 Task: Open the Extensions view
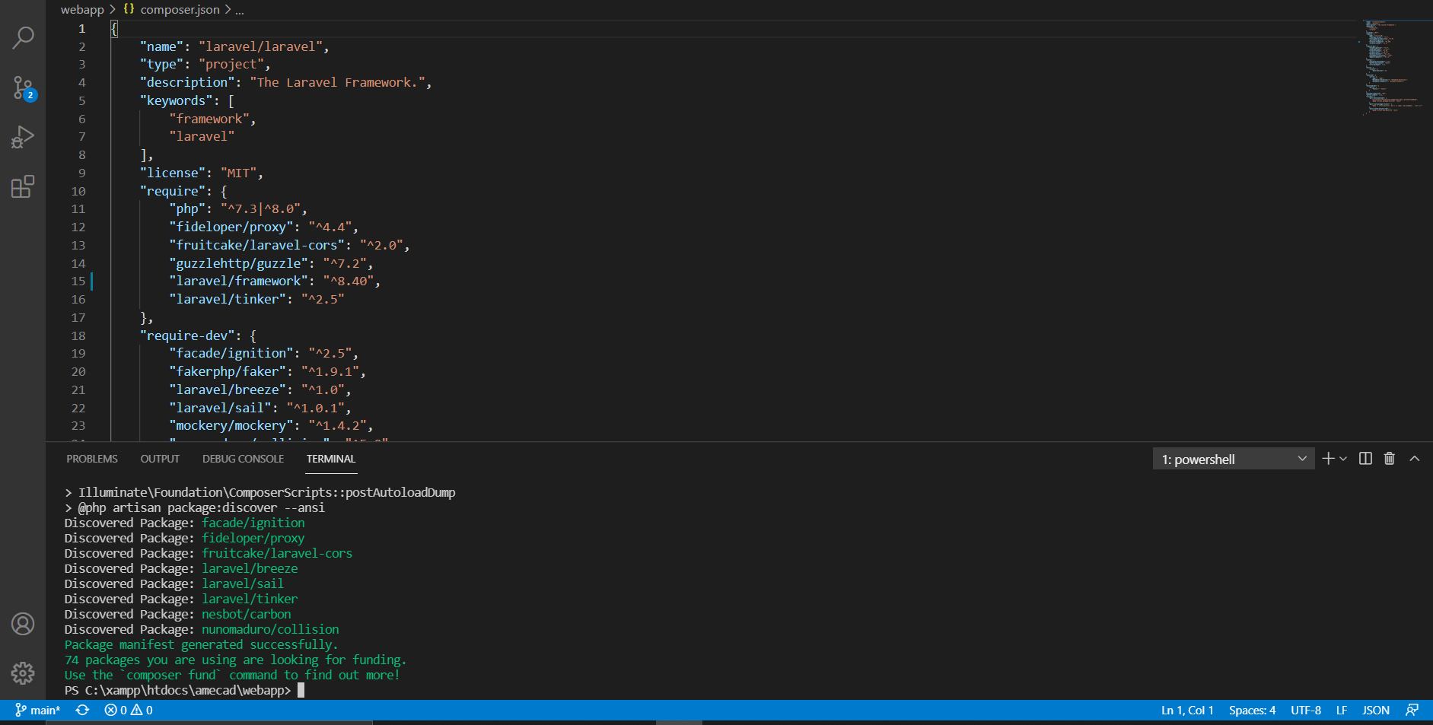pos(23,187)
